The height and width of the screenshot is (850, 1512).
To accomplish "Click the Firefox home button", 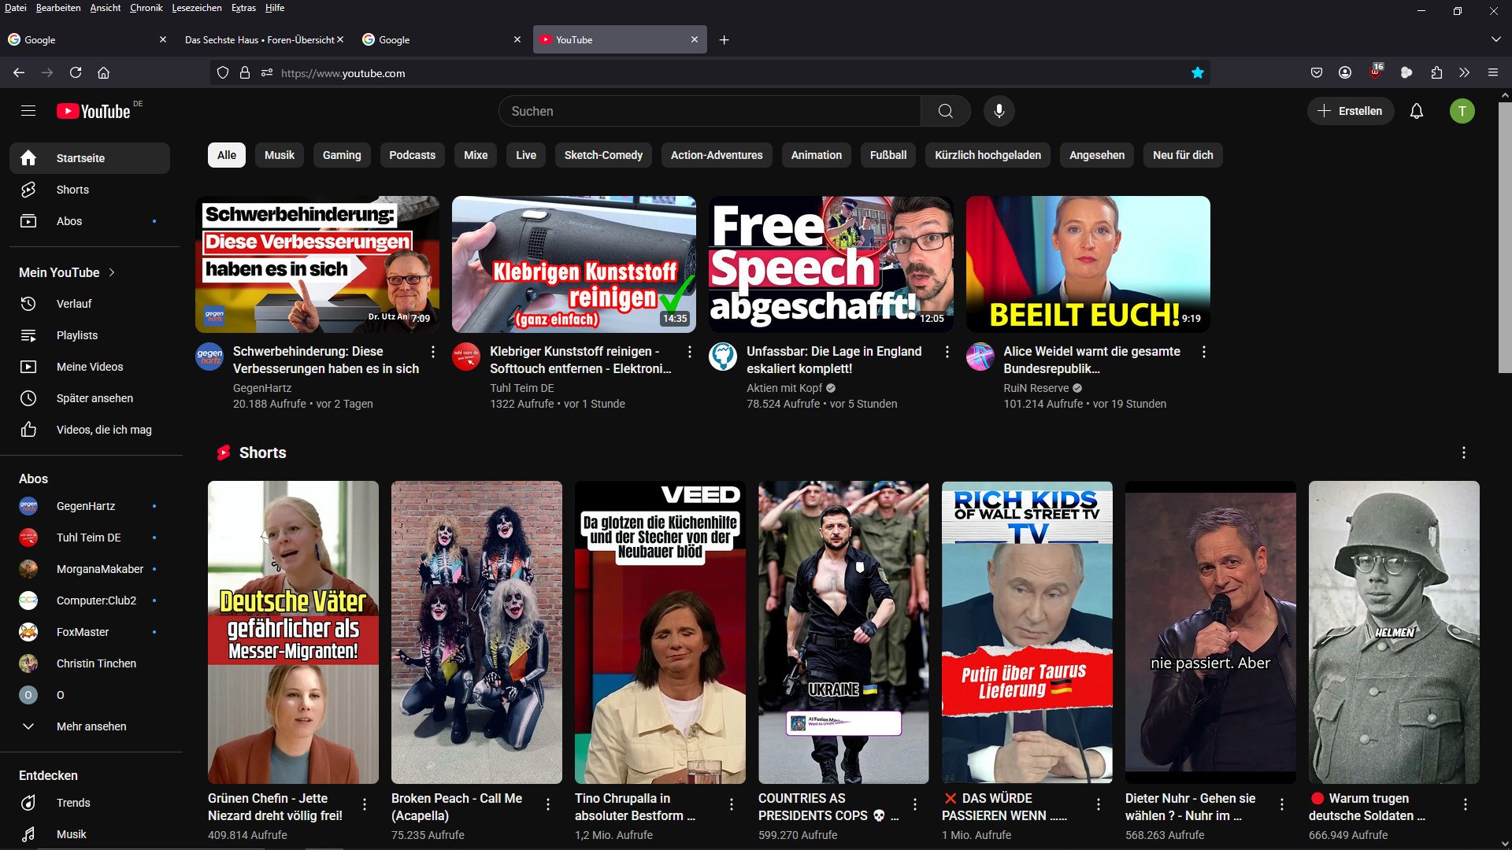I will click(x=103, y=72).
